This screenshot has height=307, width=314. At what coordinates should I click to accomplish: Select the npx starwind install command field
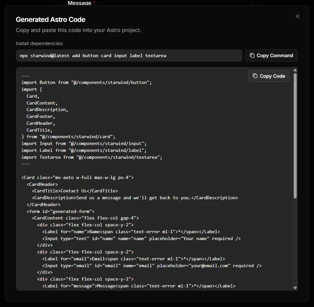click(x=129, y=56)
